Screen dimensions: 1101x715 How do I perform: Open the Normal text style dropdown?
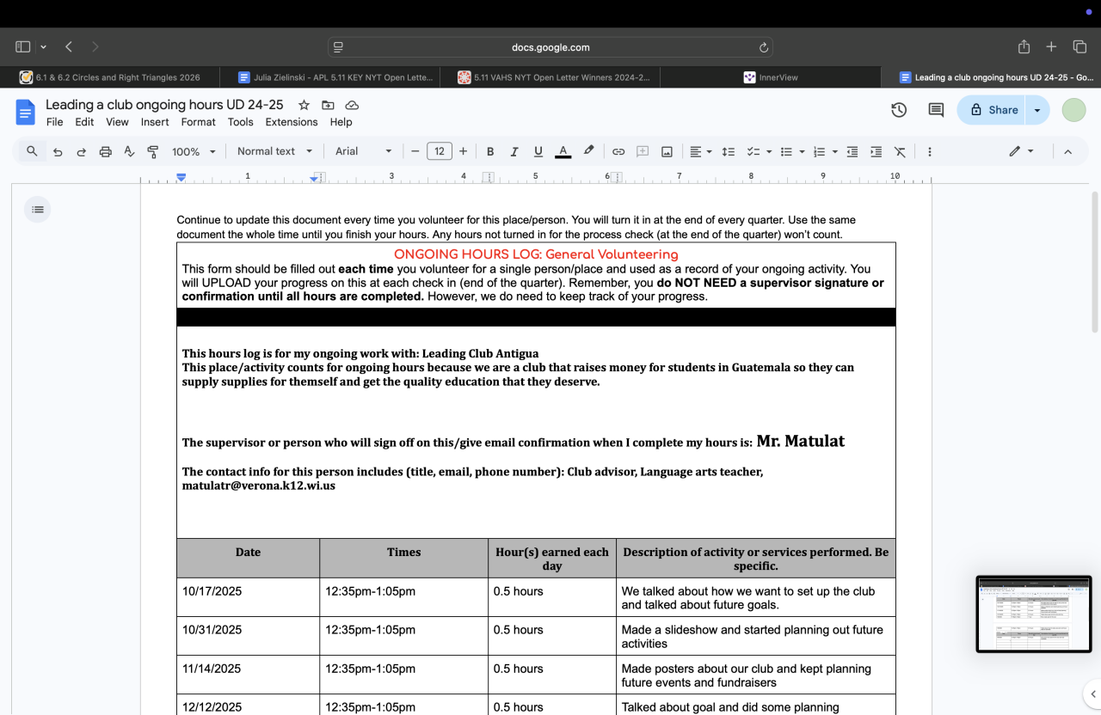[x=274, y=151]
